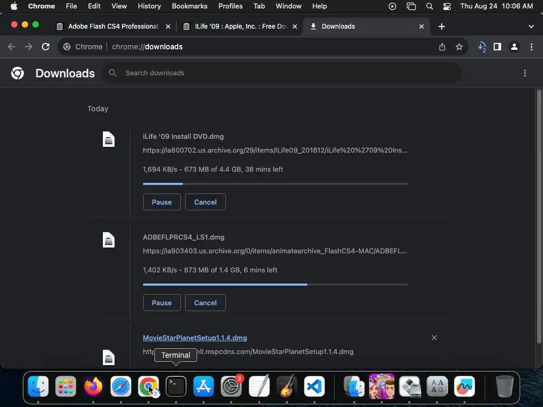Close the Adobe Flash CS4 Professional tab
This screenshot has height=407, width=543.
168,26
